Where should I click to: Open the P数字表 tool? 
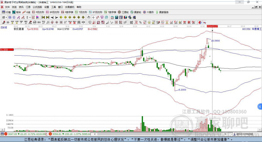coord(67,12)
